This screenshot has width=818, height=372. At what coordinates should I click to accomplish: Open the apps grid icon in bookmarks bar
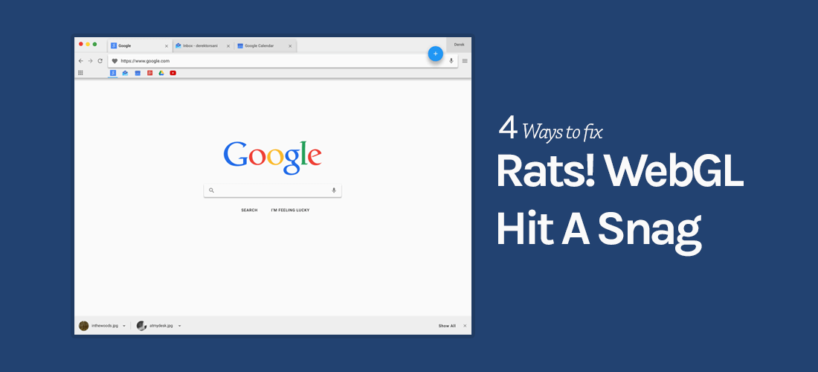pyautogui.click(x=81, y=73)
